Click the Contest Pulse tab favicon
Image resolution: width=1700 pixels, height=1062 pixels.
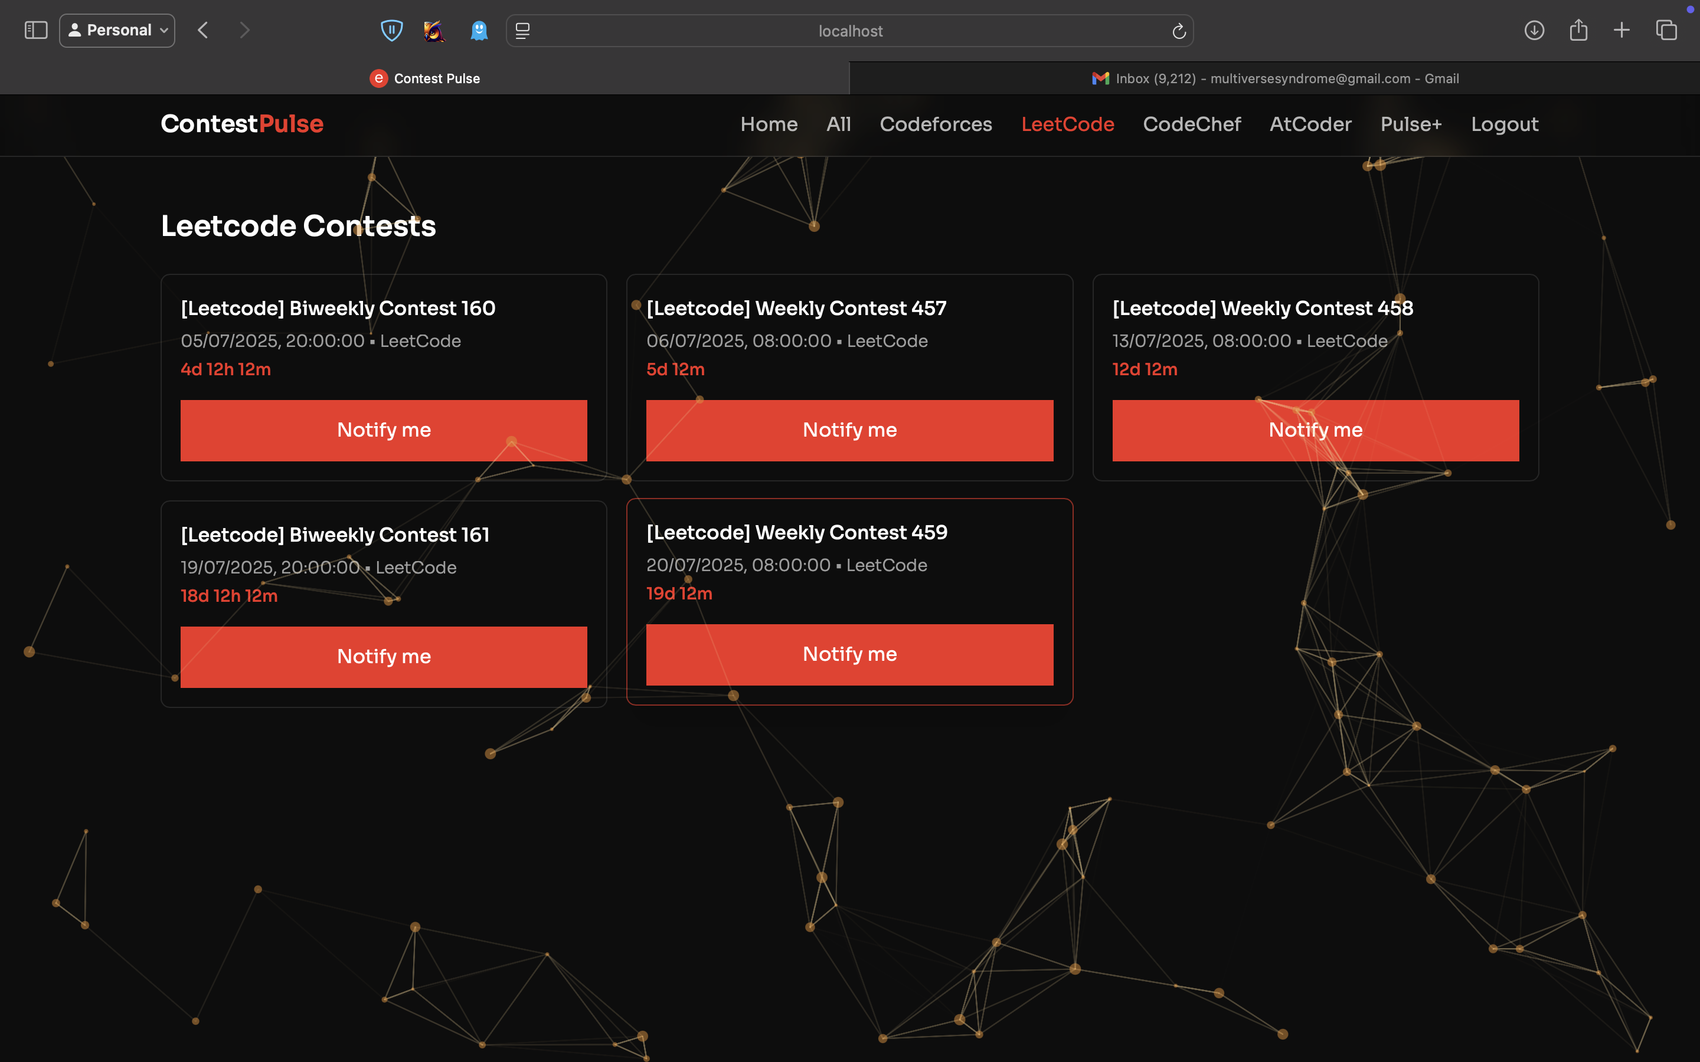(378, 78)
